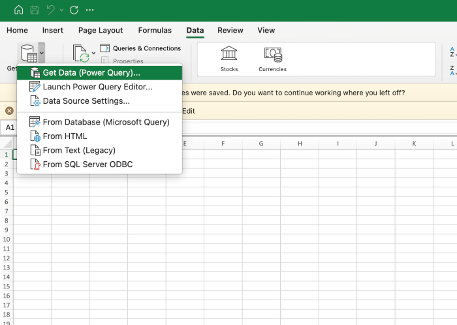457x325 pixels.
Task: Choose From SQL Server ODBC
Action: [100, 164]
